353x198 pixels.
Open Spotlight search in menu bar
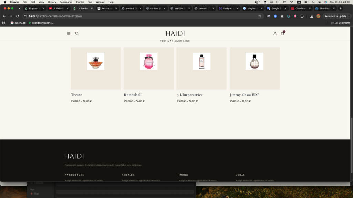click(x=313, y=2)
